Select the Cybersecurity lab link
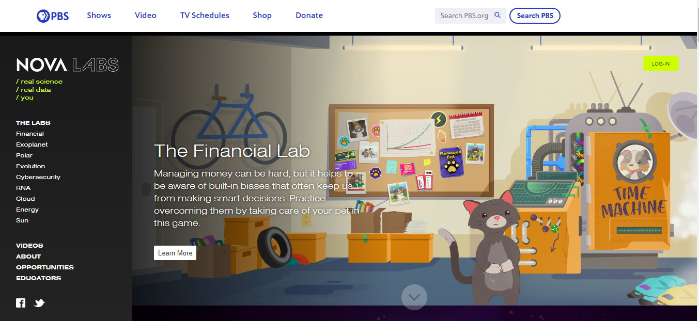 pos(38,177)
